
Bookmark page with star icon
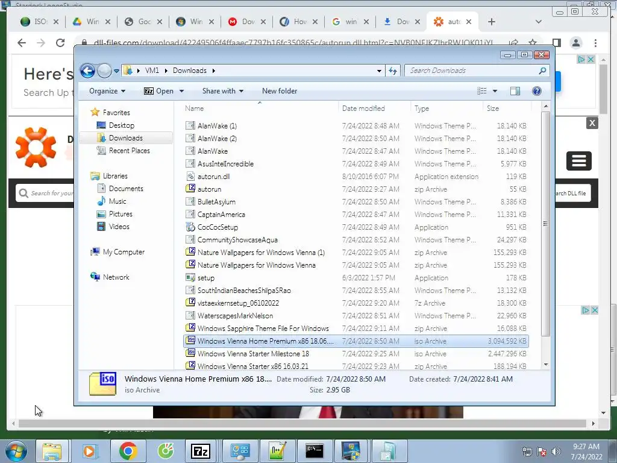pyautogui.click(x=533, y=43)
